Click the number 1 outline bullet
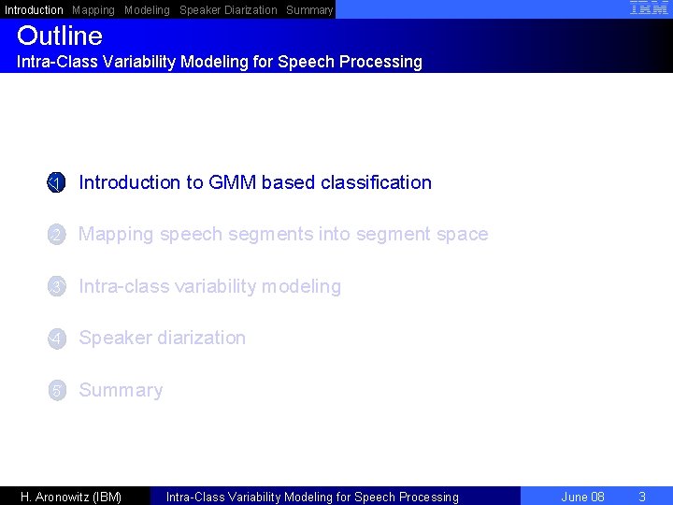673x505 pixels. click(56, 182)
